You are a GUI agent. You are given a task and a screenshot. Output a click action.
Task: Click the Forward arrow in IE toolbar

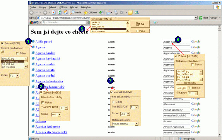pyautogui.click(x=45, y=13)
